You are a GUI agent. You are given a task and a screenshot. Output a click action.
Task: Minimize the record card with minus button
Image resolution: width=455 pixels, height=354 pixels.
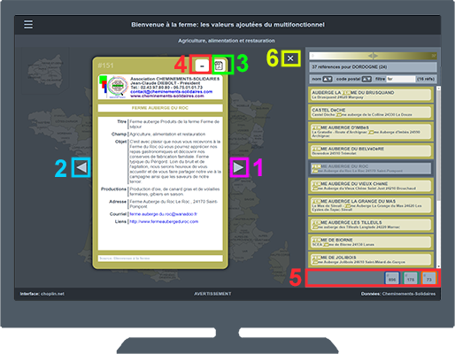point(202,65)
